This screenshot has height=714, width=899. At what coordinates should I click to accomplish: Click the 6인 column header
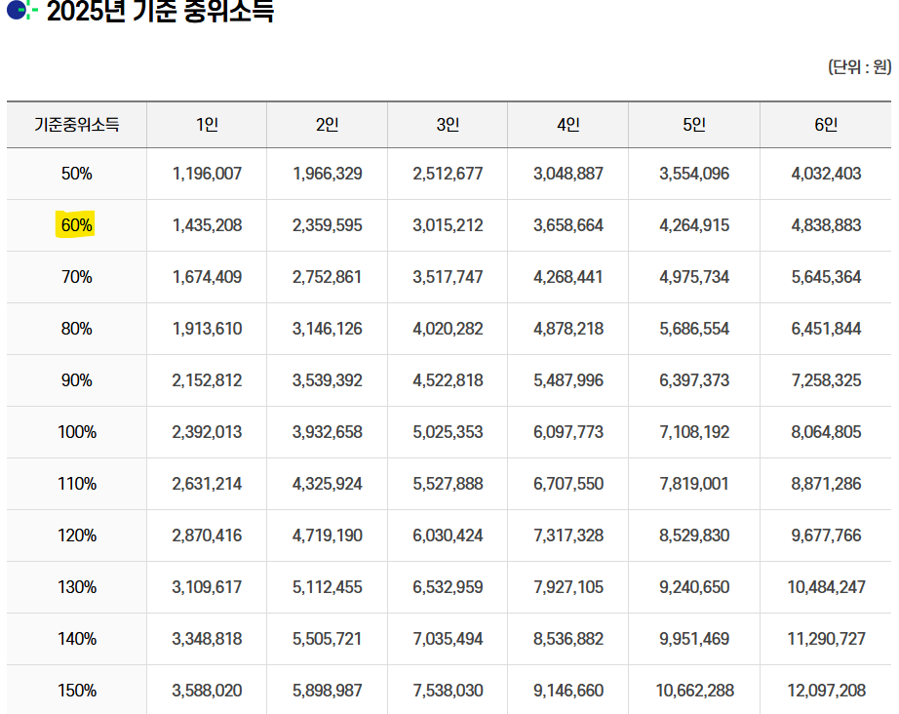(x=826, y=125)
